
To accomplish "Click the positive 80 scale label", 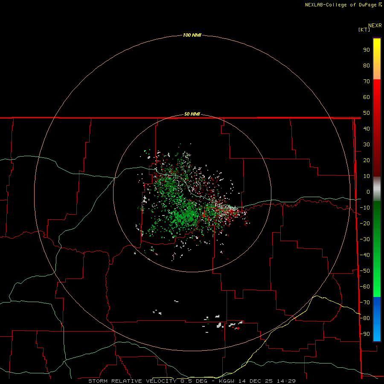I will click(x=367, y=65).
